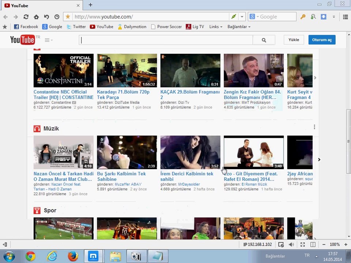This screenshot has height=263, width=351.
Task: Open a new tab with plus button
Action: pyautogui.click(x=90, y=5)
